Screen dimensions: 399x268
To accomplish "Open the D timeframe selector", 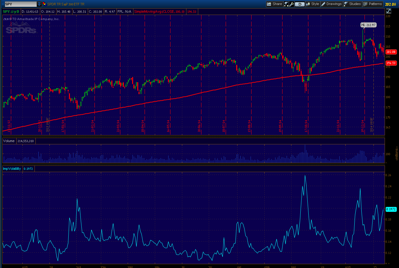I will 299,4.
